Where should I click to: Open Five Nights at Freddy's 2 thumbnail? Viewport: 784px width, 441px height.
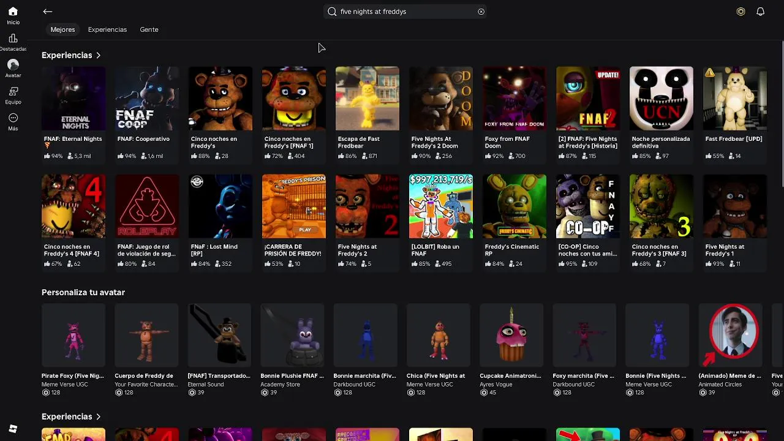367,206
